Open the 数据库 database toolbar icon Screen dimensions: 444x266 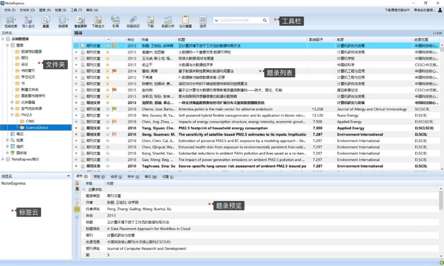[x=63, y=22]
